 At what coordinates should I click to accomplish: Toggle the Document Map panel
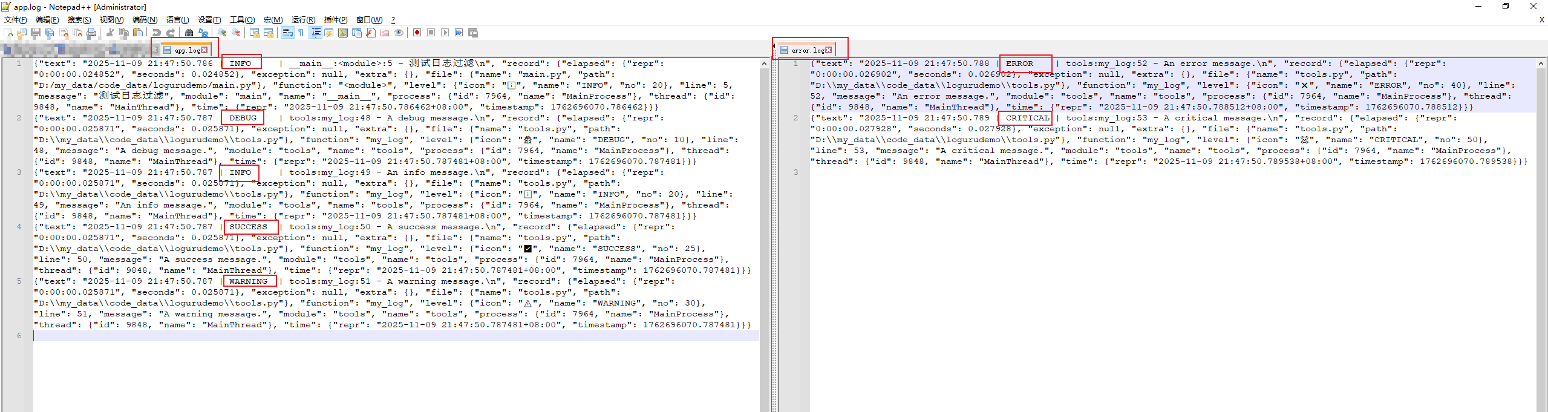[x=343, y=33]
